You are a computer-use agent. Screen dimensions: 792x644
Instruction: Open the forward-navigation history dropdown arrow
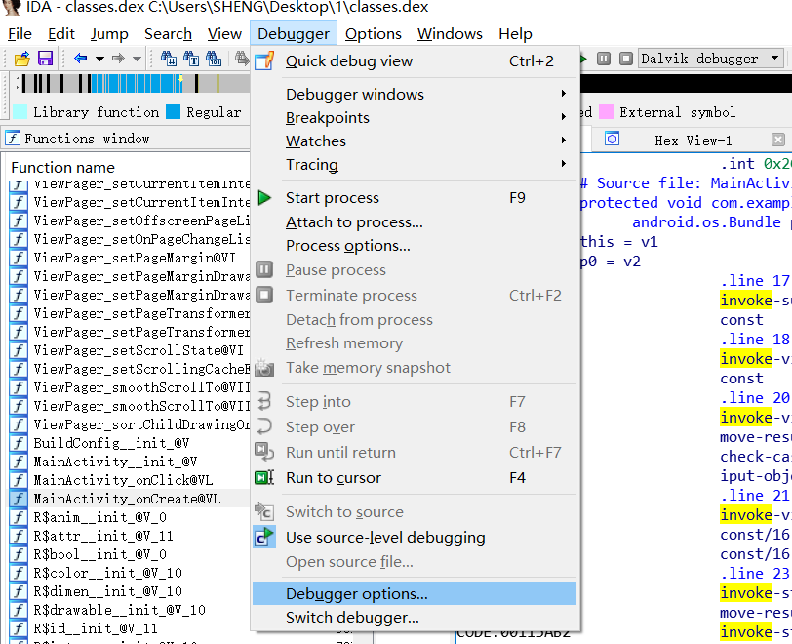(x=137, y=60)
